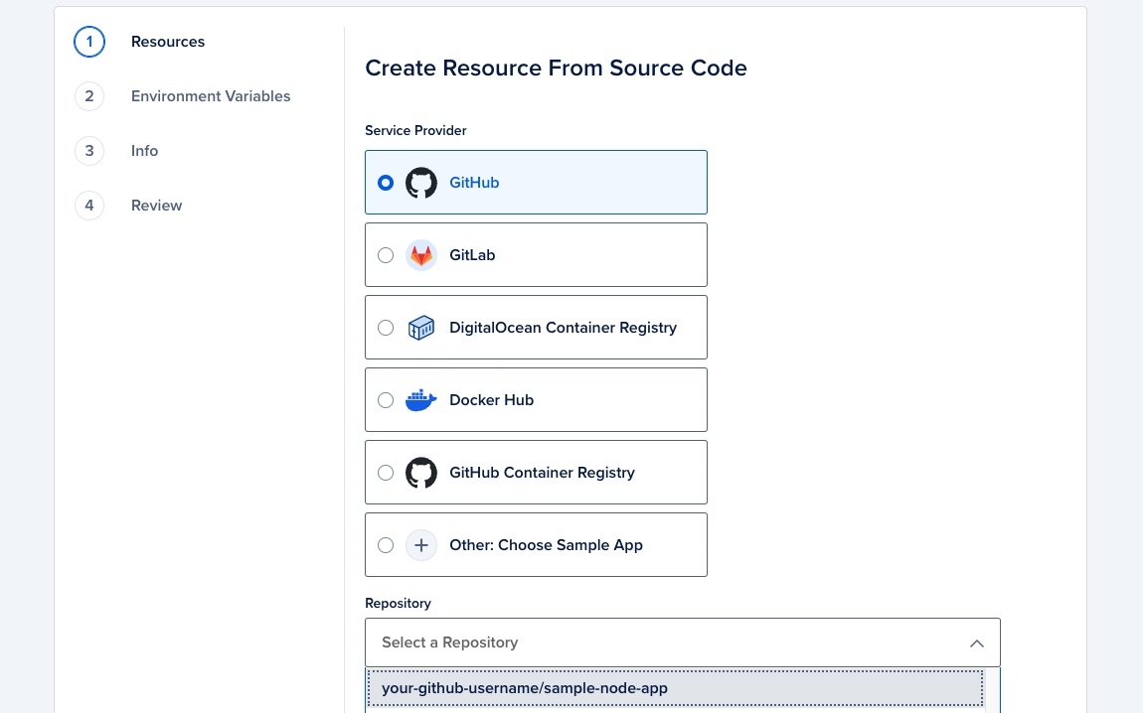Click the step 1 circle indicator
1143x713 pixels.
(x=89, y=42)
